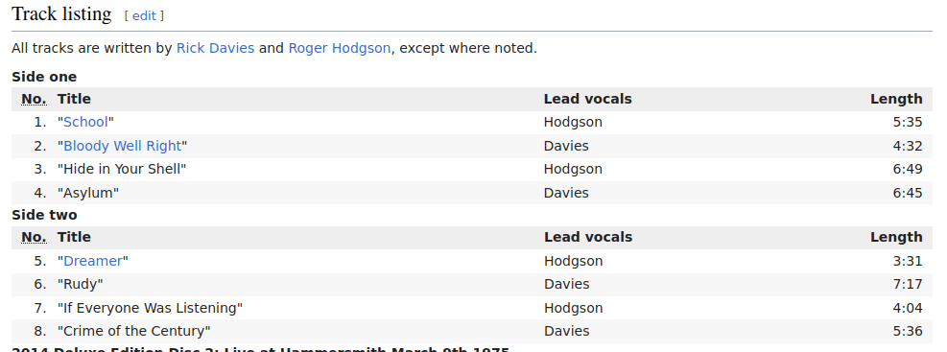Click the 5:35 length of School

click(907, 122)
